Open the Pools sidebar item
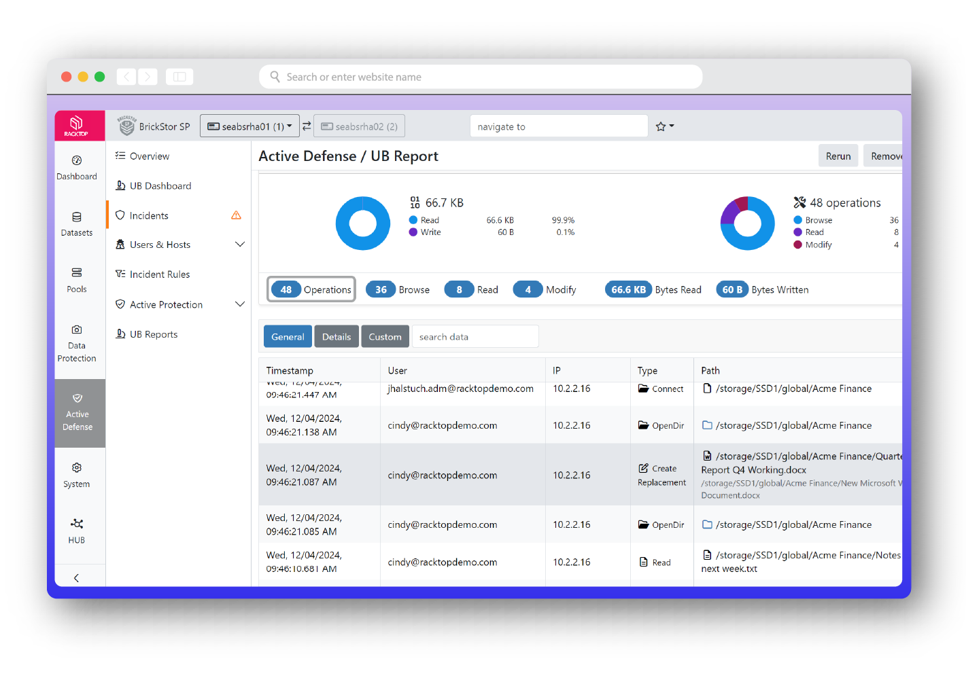The height and width of the screenshot is (680, 966). tap(77, 281)
